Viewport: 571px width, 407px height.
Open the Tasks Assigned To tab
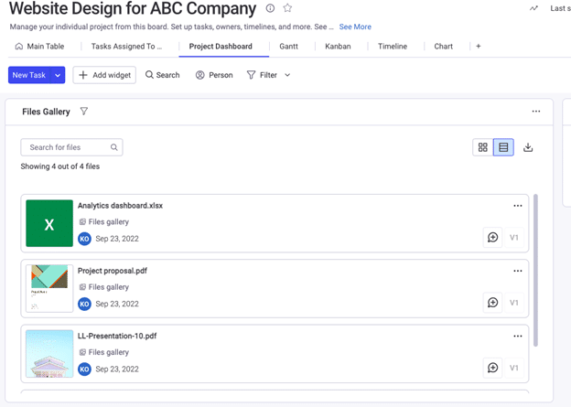126,47
